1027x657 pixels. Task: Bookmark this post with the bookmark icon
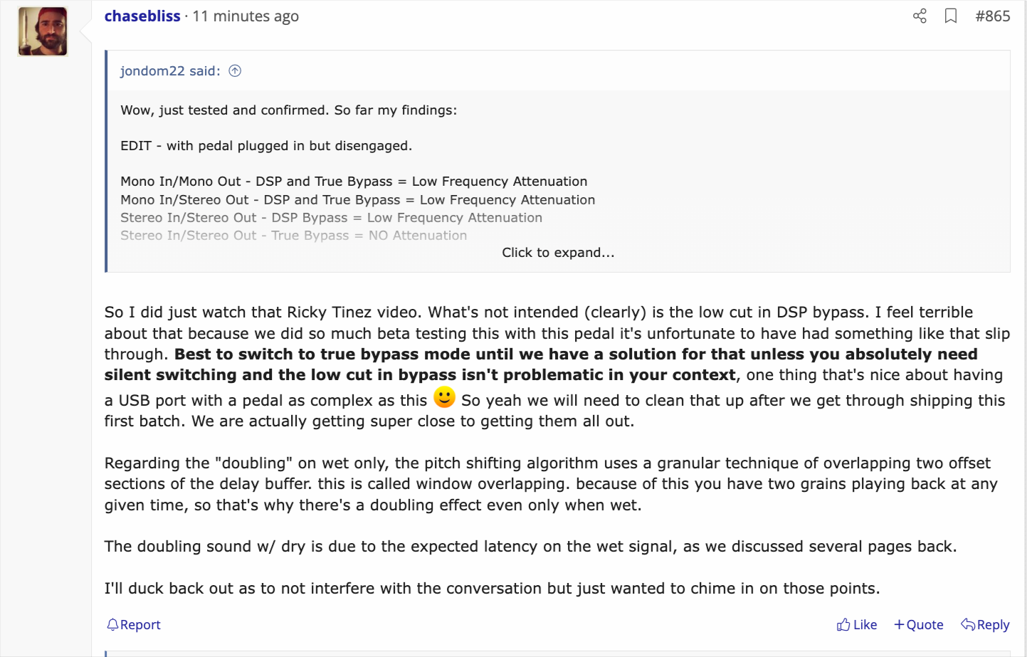coord(951,16)
